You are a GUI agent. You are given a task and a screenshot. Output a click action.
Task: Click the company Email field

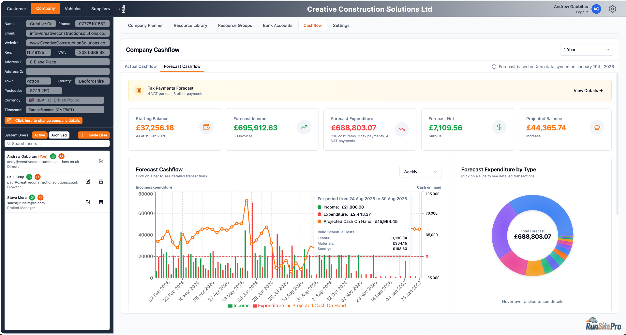[x=68, y=33]
